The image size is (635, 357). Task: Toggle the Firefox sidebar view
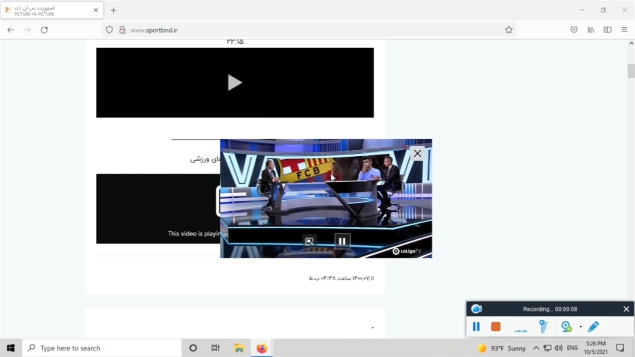(x=607, y=30)
